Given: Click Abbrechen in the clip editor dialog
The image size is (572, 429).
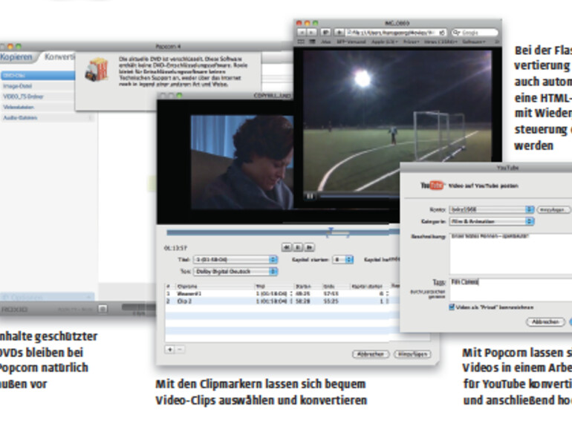Looking at the screenshot, I should point(371,354).
